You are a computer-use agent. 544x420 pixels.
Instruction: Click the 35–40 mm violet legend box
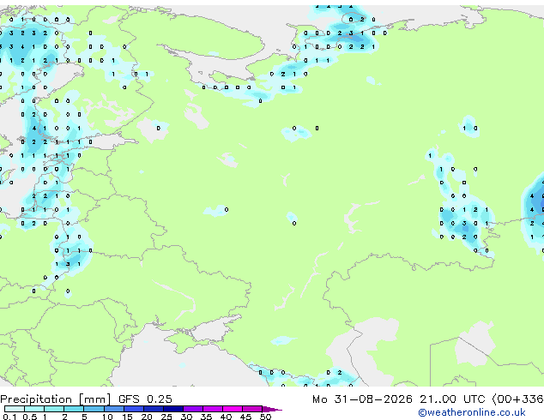point(212,409)
